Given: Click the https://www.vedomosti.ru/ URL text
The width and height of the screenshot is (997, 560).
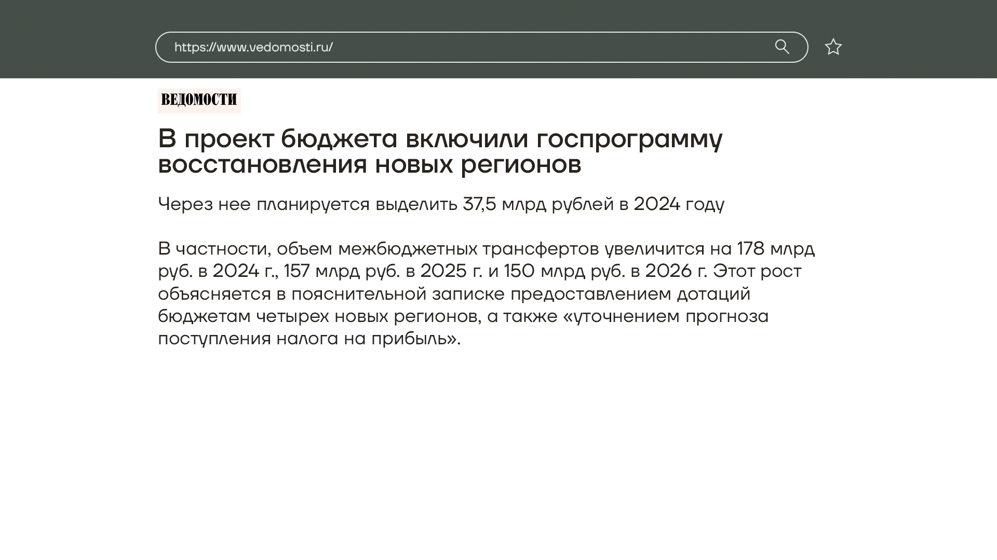Looking at the screenshot, I should point(253,47).
